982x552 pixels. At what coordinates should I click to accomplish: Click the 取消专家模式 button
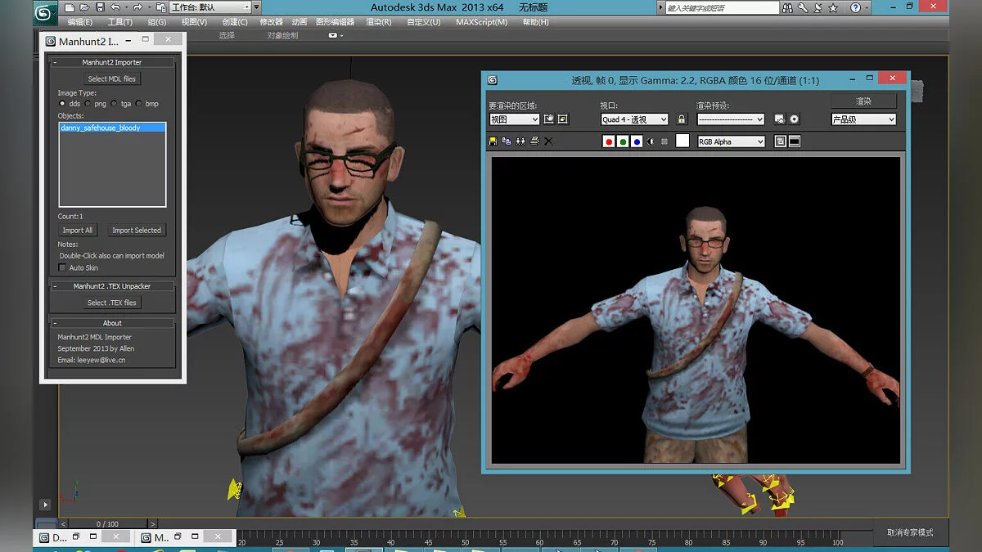tap(910, 532)
